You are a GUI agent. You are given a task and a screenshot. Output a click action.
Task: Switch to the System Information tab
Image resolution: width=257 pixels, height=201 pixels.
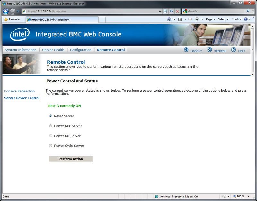[21, 50]
